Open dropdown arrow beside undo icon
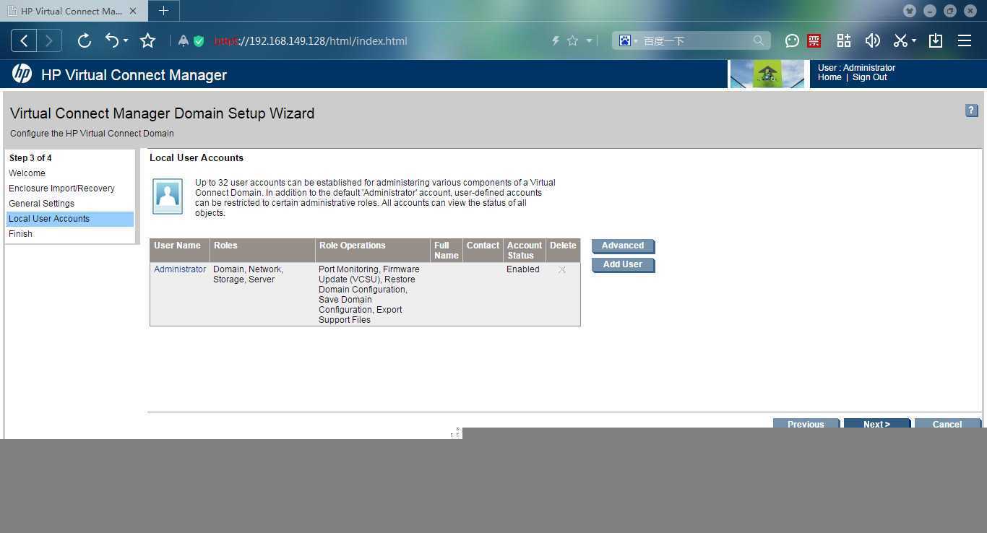Screen dimensions: 987x533 point(126,41)
